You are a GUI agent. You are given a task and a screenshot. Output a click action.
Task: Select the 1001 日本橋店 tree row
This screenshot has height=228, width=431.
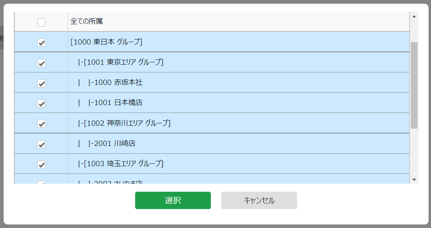click(x=117, y=103)
